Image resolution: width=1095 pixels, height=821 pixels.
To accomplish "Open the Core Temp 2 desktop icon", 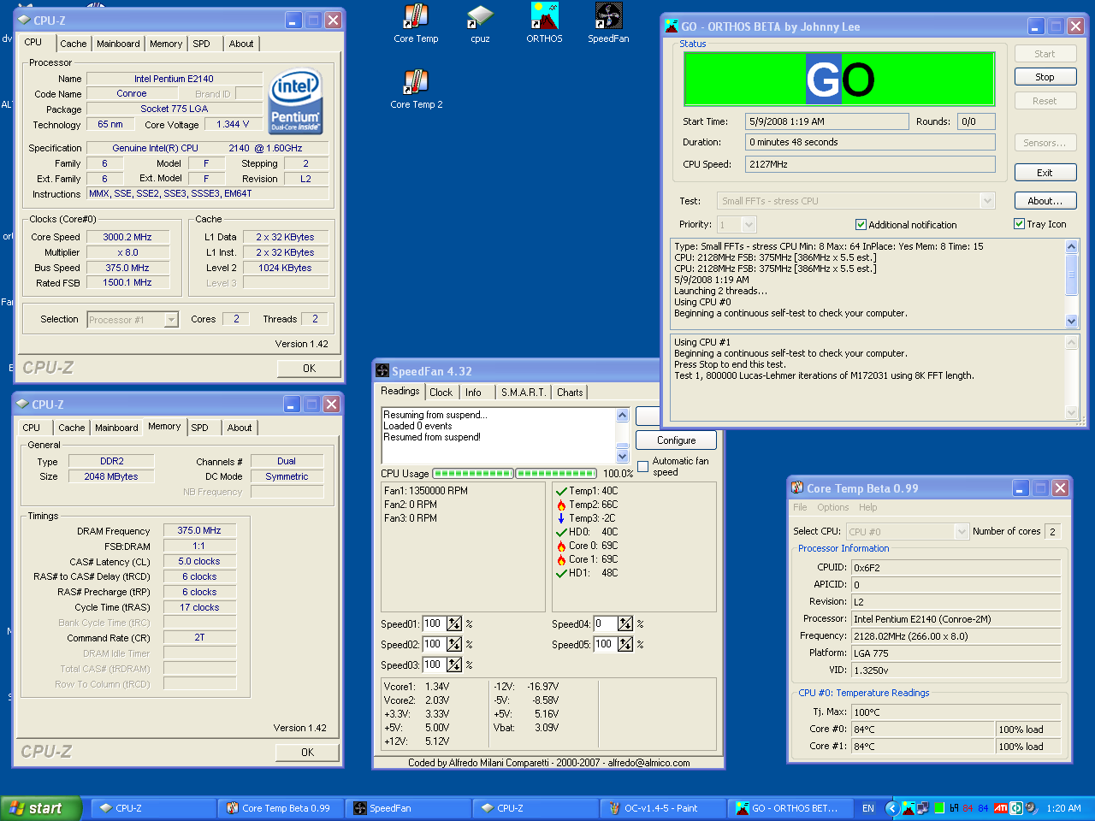I will click(416, 83).
